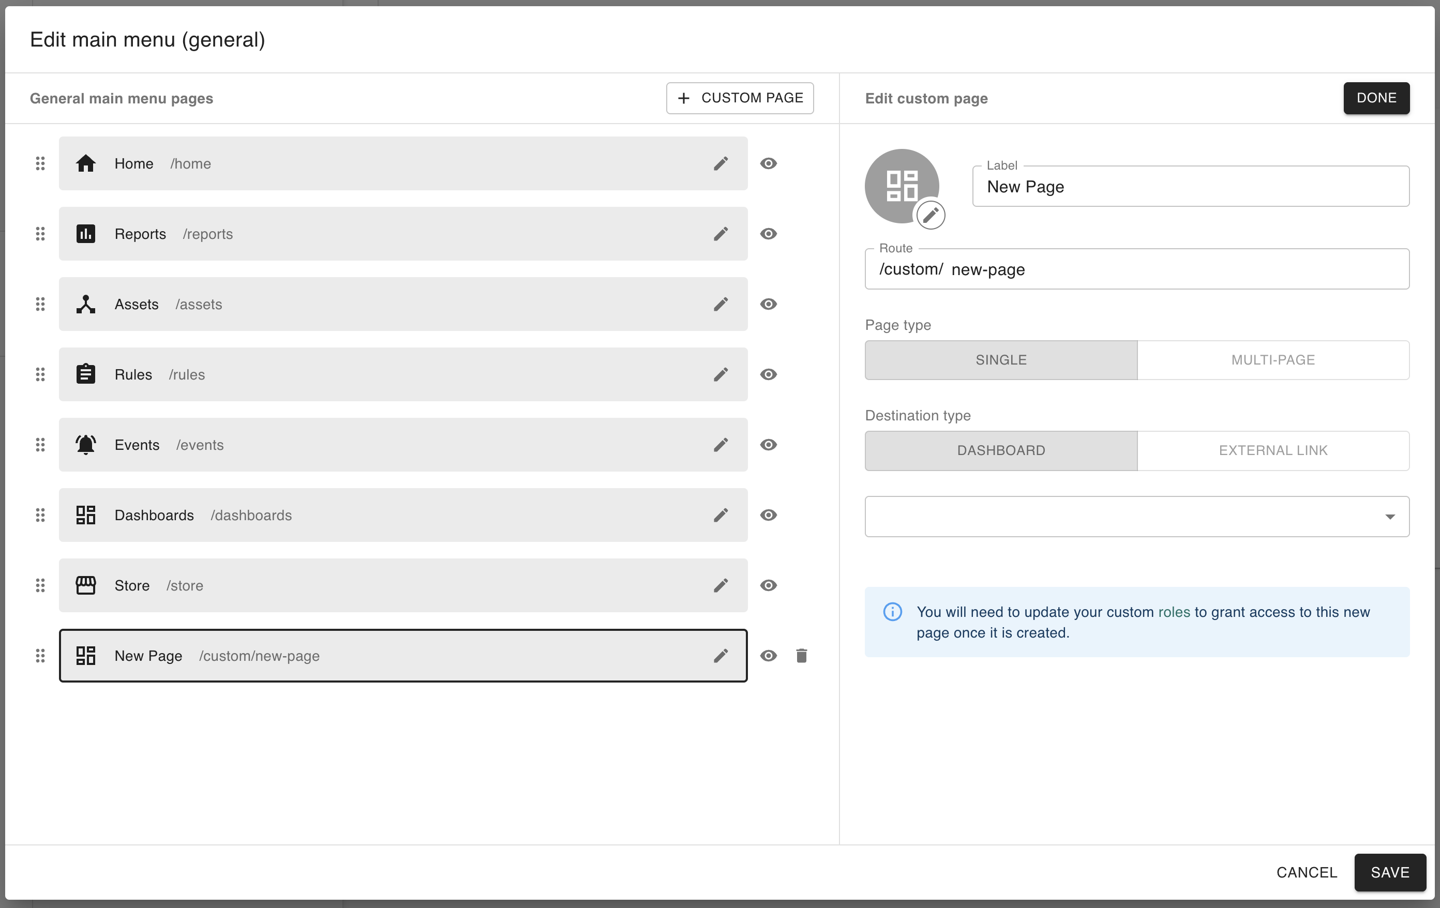
Task: Choose DASHBOARD destination type
Action: pyautogui.click(x=1001, y=450)
